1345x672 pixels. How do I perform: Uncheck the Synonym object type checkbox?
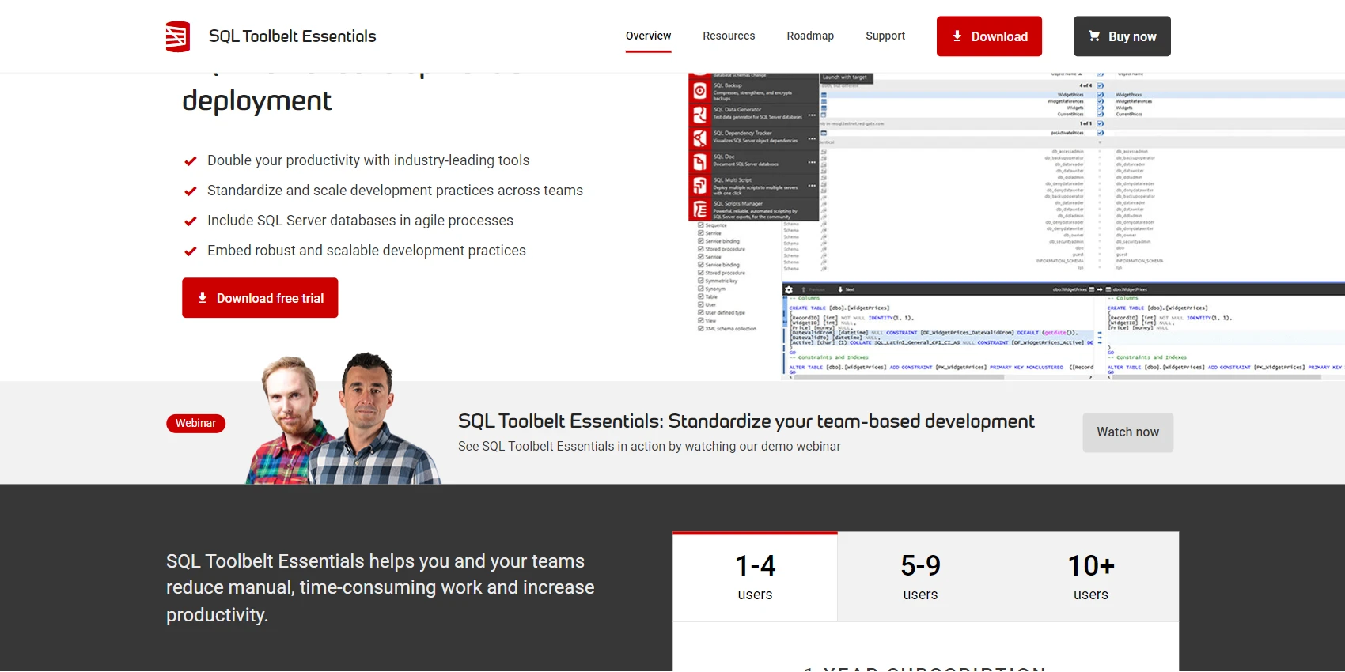point(701,289)
